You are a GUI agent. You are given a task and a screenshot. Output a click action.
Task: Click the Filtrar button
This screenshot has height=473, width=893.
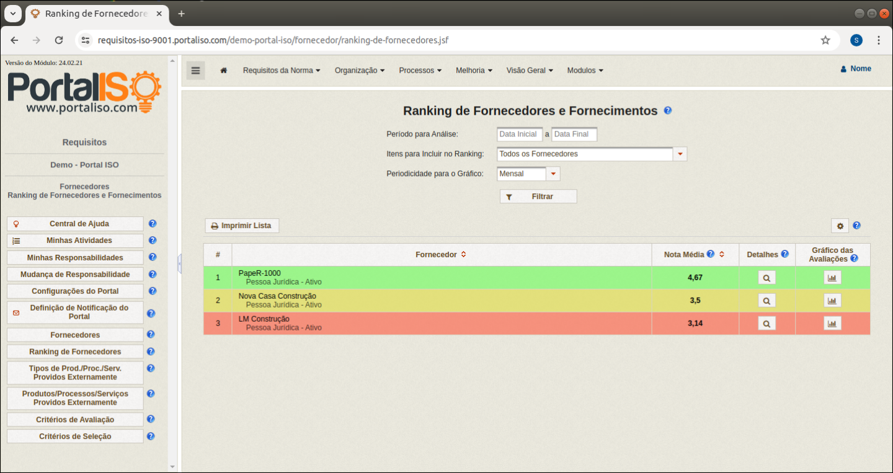538,197
